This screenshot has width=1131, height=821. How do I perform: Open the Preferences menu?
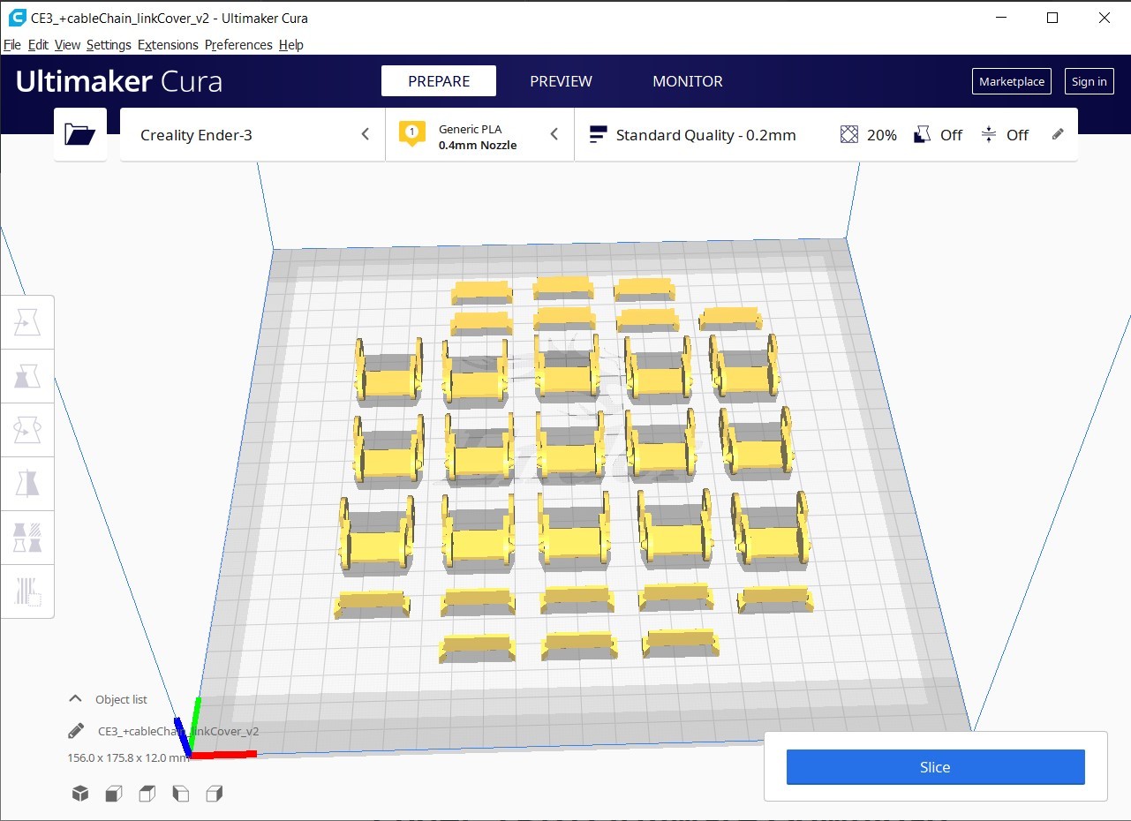tap(238, 45)
